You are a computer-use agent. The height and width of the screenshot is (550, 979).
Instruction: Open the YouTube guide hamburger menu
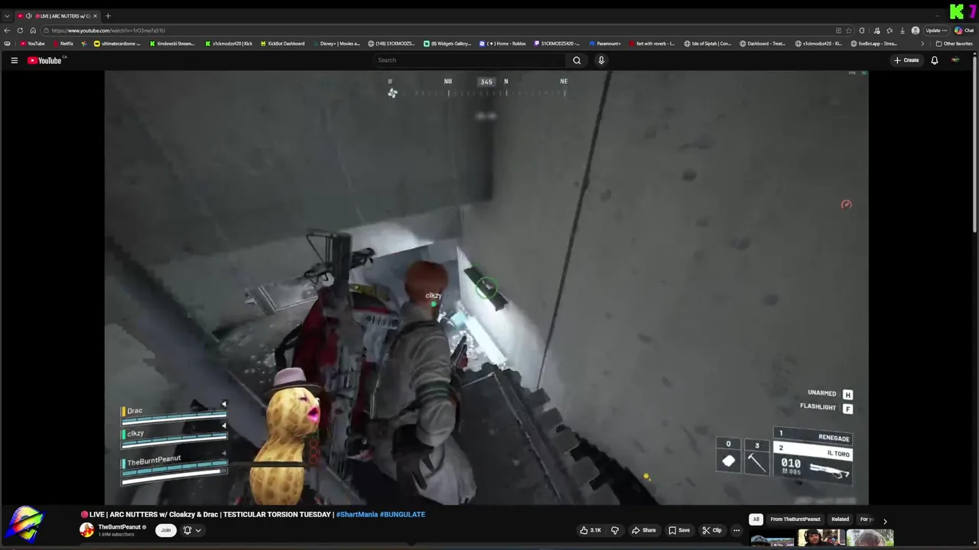(14, 60)
